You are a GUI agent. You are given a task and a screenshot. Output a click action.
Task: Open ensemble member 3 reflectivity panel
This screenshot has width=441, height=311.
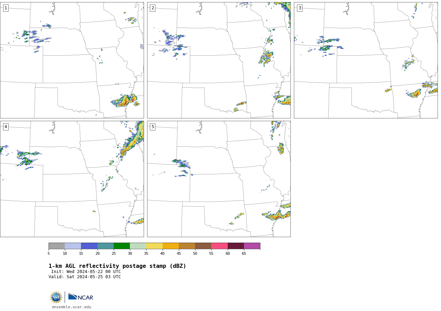366,60
